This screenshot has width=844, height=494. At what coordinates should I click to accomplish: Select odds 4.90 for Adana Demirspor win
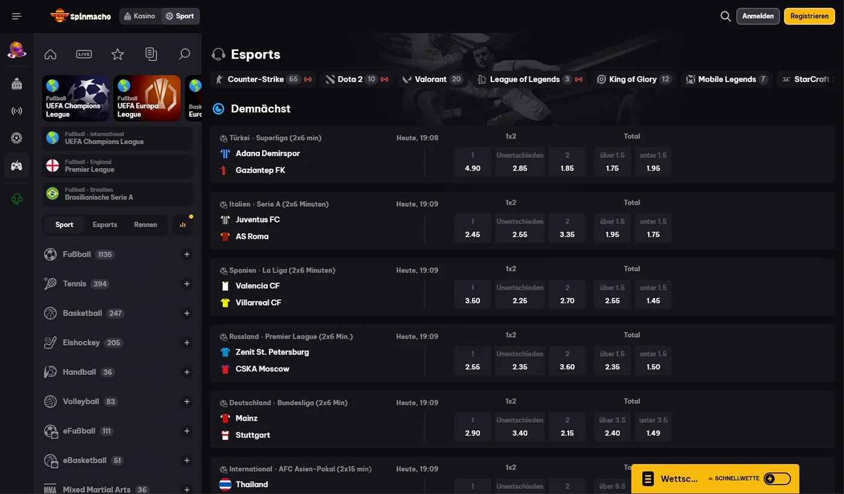coord(472,162)
